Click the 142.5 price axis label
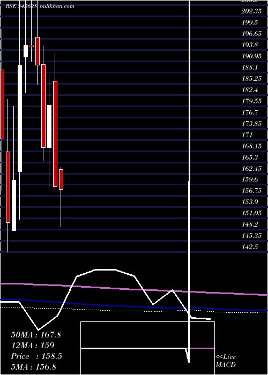The height and width of the screenshot is (375, 268). pyautogui.click(x=250, y=247)
